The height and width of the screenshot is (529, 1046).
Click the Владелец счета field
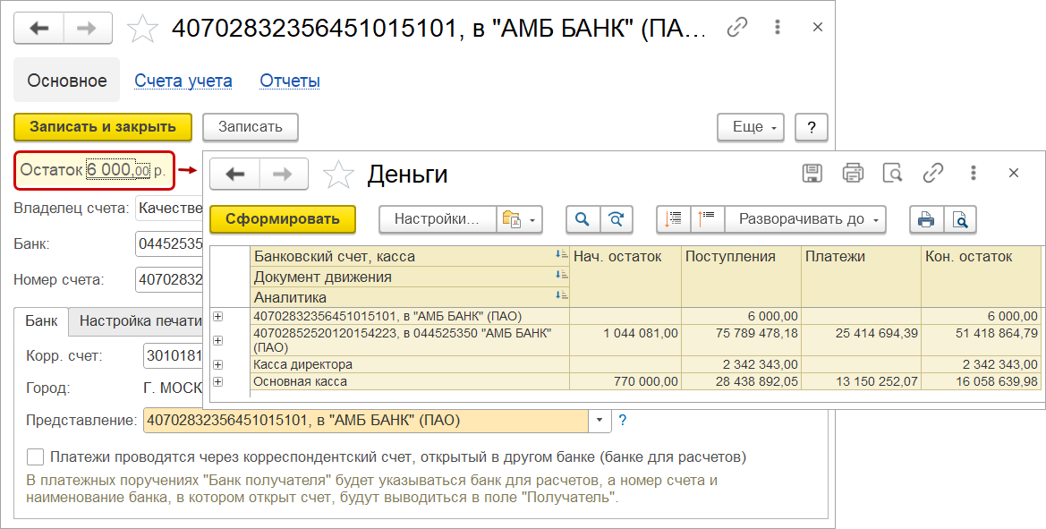coord(169,209)
